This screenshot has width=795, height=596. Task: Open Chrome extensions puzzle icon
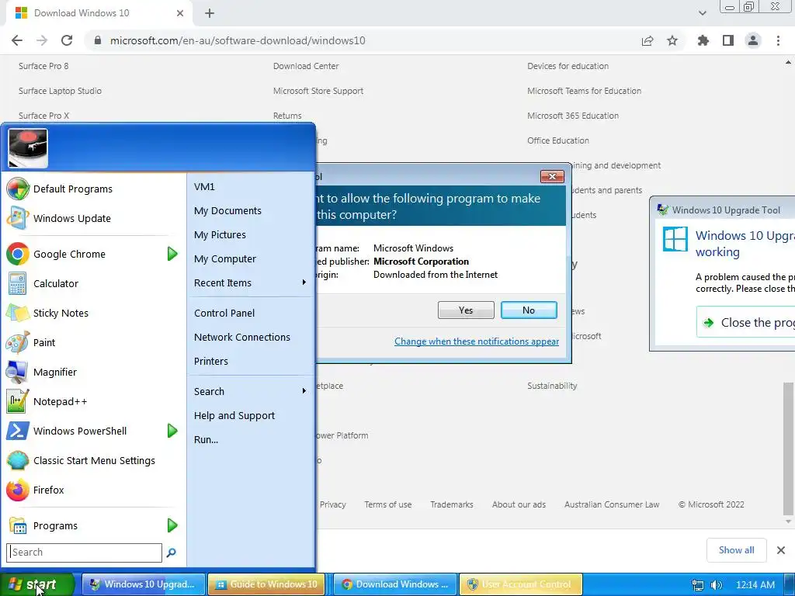click(703, 40)
